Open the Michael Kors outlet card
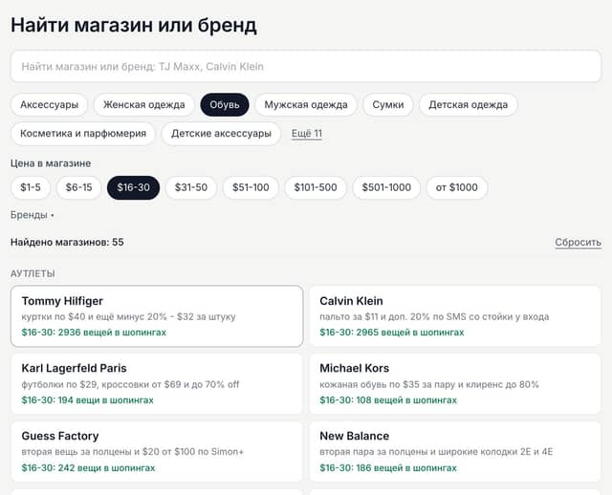Screen dimensions: 612x495 click(x=455, y=384)
